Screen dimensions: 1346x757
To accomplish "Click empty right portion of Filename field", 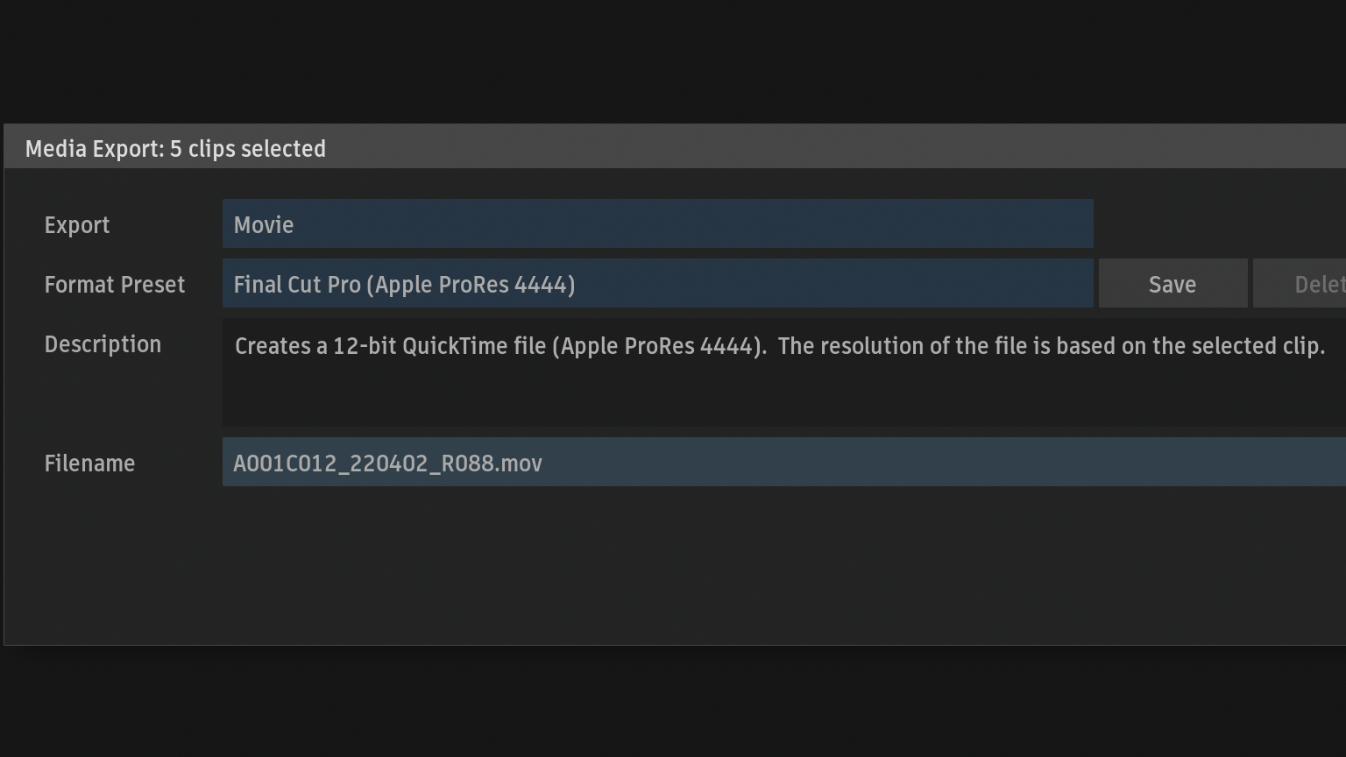I will click(x=964, y=463).
